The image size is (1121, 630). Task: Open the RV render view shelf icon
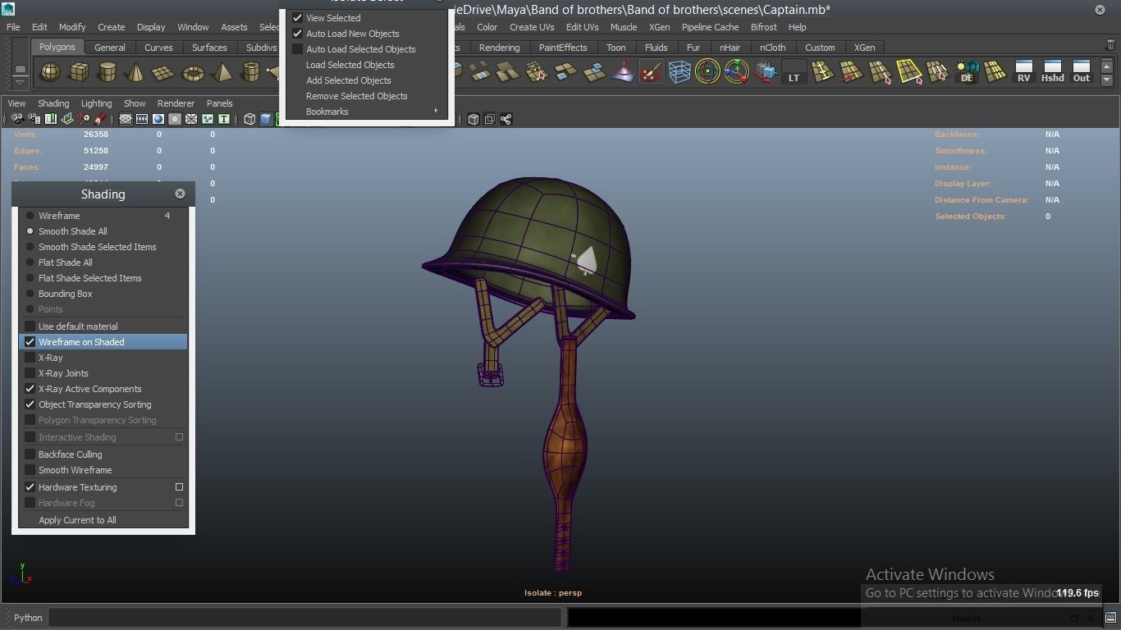pyautogui.click(x=1023, y=73)
